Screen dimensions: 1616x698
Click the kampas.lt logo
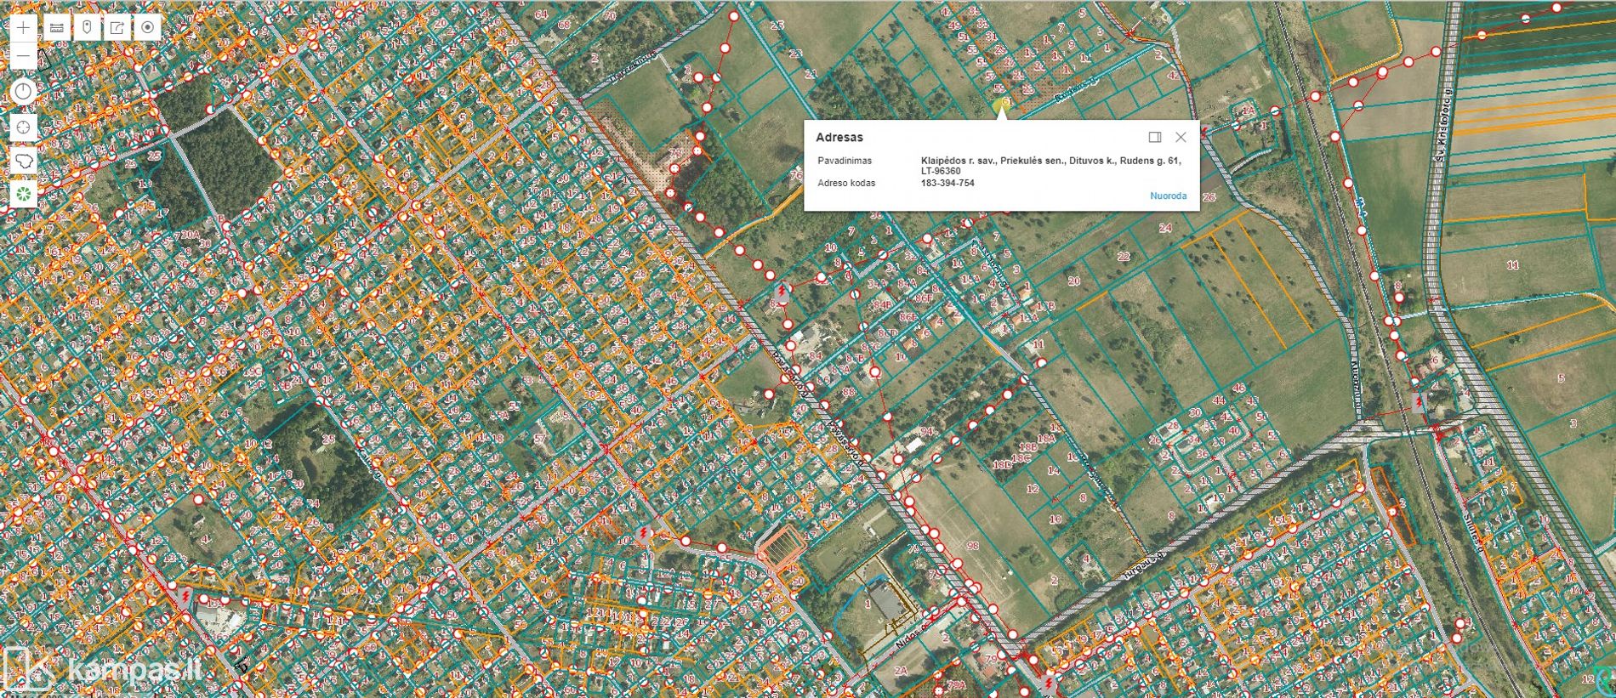tap(102, 668)
